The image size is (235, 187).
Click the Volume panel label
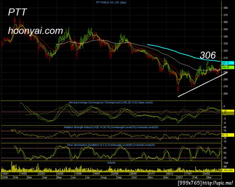click(x=111, y=163)
